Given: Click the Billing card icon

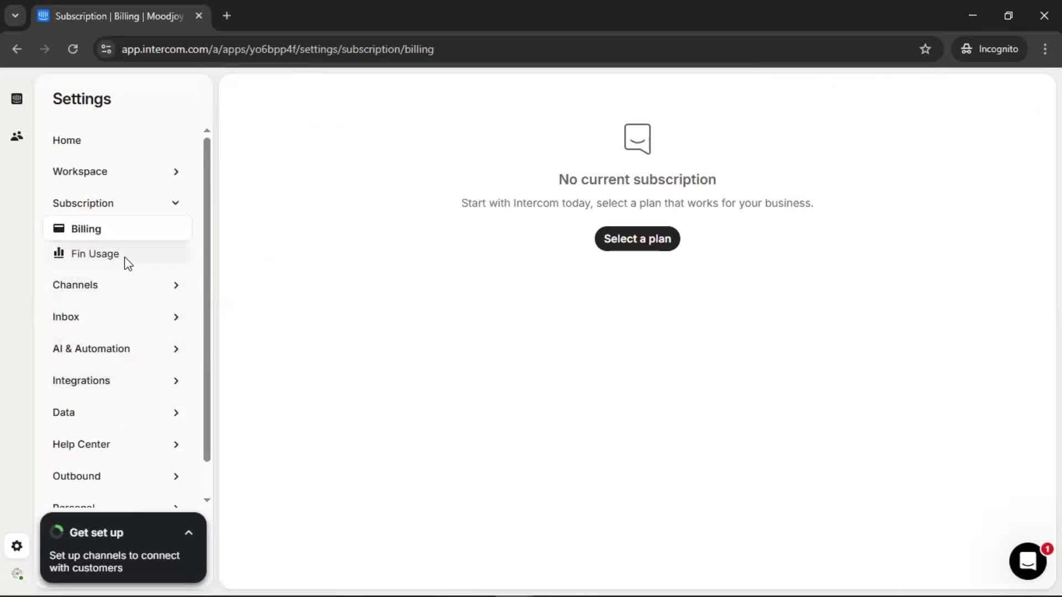Looking at the screenshot, I should pyautogui.click(x=59, y=228).
